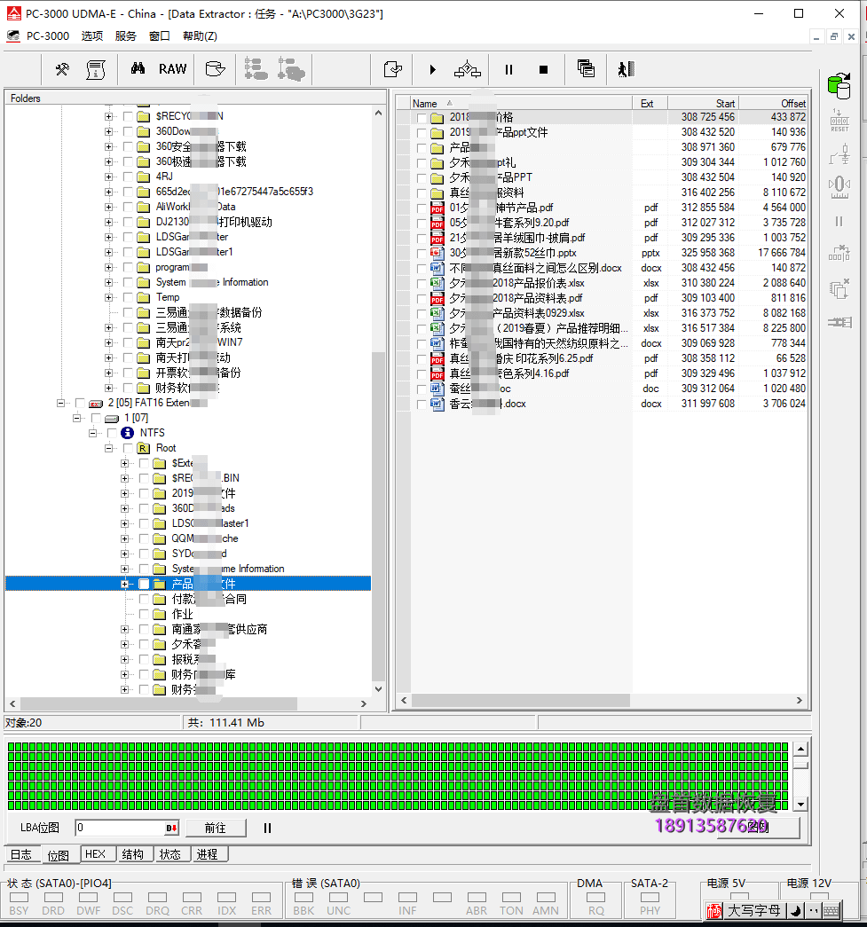The height and width of the screenshot is (927, 867).
Task: Tick the checkbox beside Root folder
Action: click(x=128, y=448)
